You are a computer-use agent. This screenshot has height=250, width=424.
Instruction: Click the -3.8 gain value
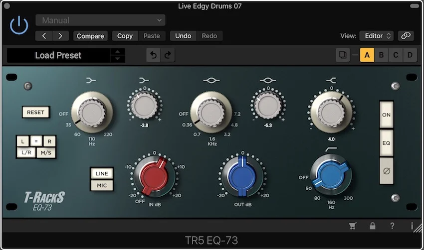pyautogui.click(x=144, y=125)
